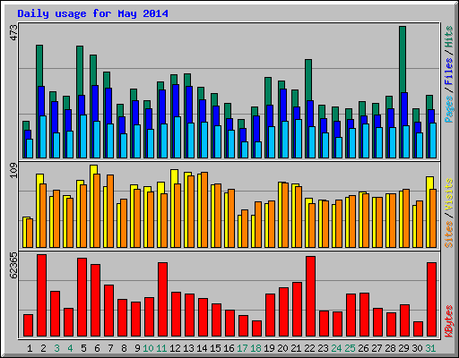Select day 28 on the x-axis

(390, 348)
